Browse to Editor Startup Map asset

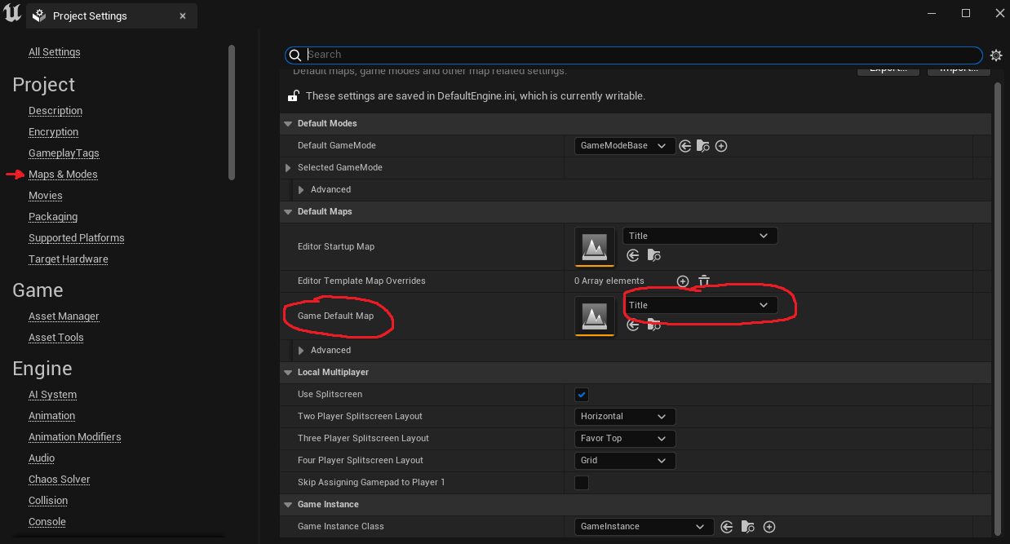653,255
